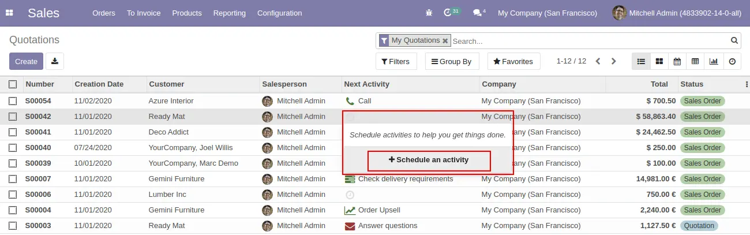Switch to kanban view
Image resolution: width=750 pixels, height=235 pixels.
coord(659,61)
